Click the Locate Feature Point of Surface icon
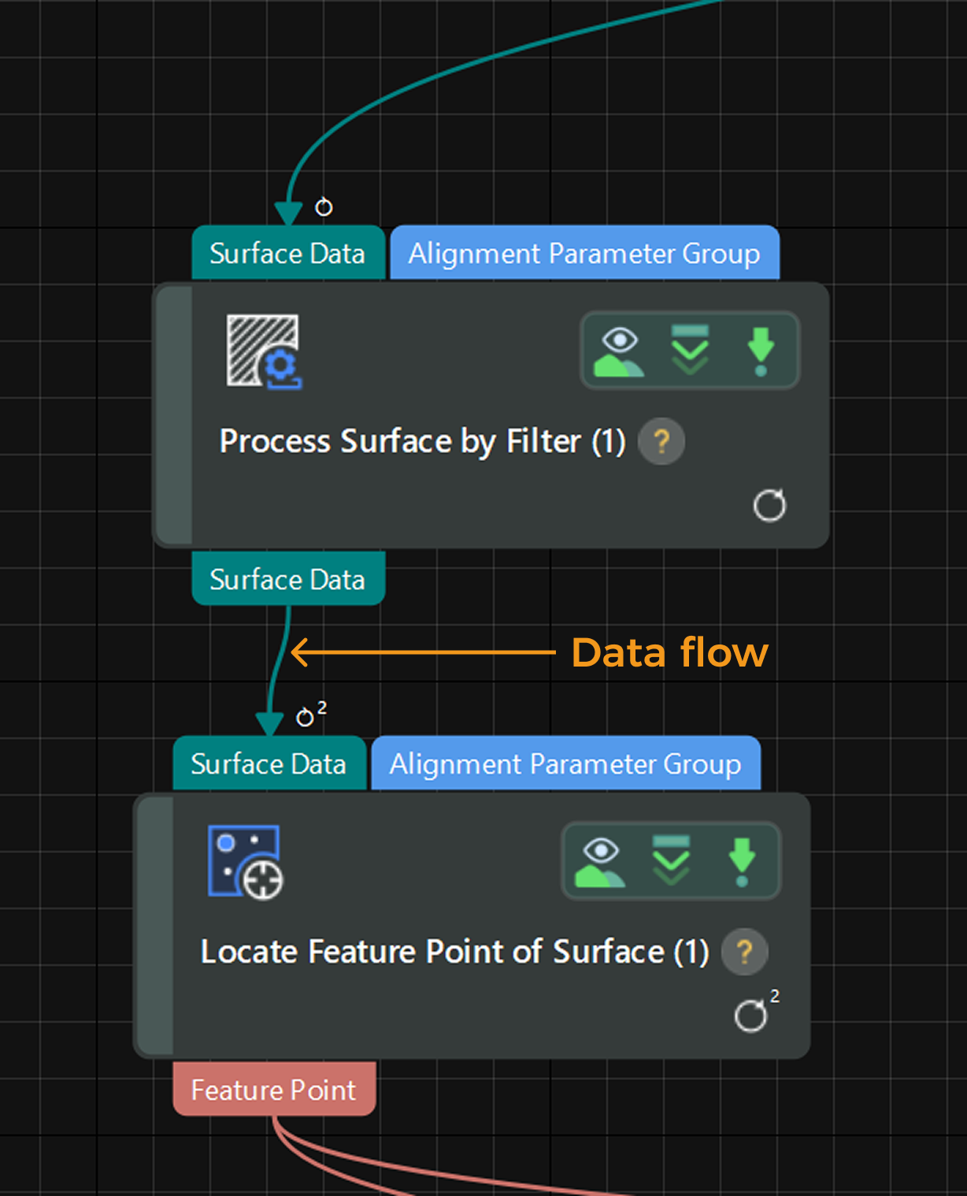The image size is (967, 1196). click(245, 861)
